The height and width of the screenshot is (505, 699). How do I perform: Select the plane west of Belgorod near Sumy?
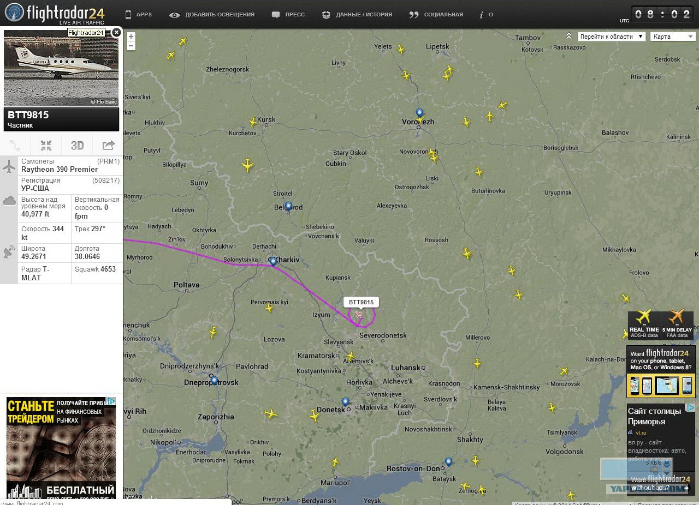click(x=247, y=165)
